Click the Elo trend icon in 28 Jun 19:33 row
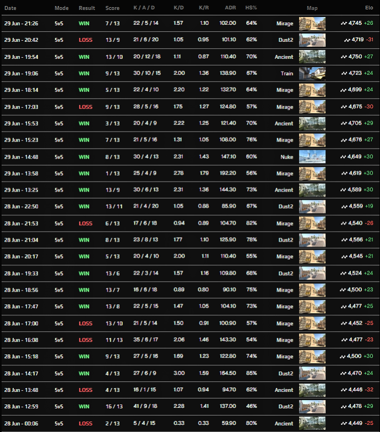Viewport: 380px width, 432px height. click(343, 274)
